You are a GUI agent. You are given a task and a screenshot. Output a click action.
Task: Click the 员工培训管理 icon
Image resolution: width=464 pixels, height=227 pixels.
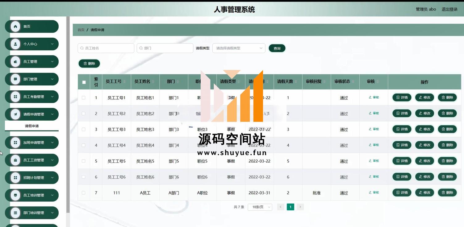[x=15, y=195]
